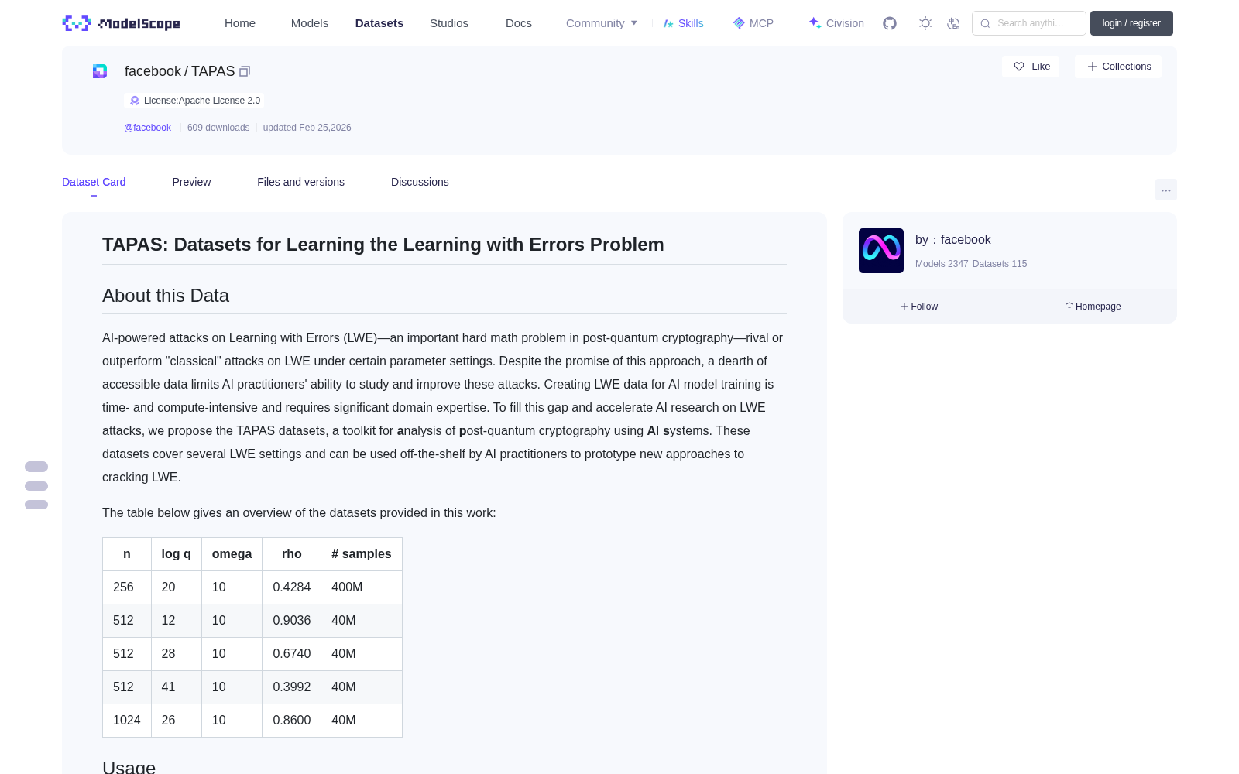Click the floating outline widget on left

point(36,485)
